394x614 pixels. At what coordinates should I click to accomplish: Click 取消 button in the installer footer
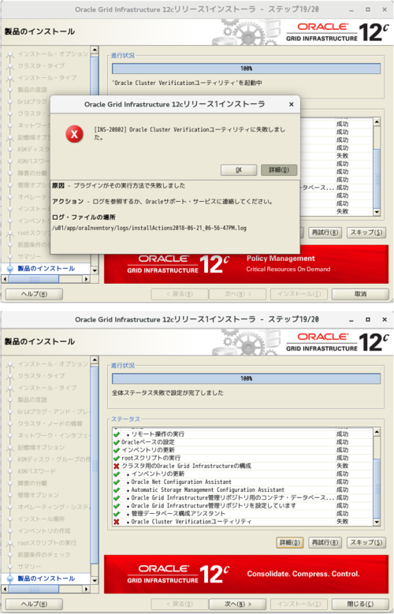[360, 294]
